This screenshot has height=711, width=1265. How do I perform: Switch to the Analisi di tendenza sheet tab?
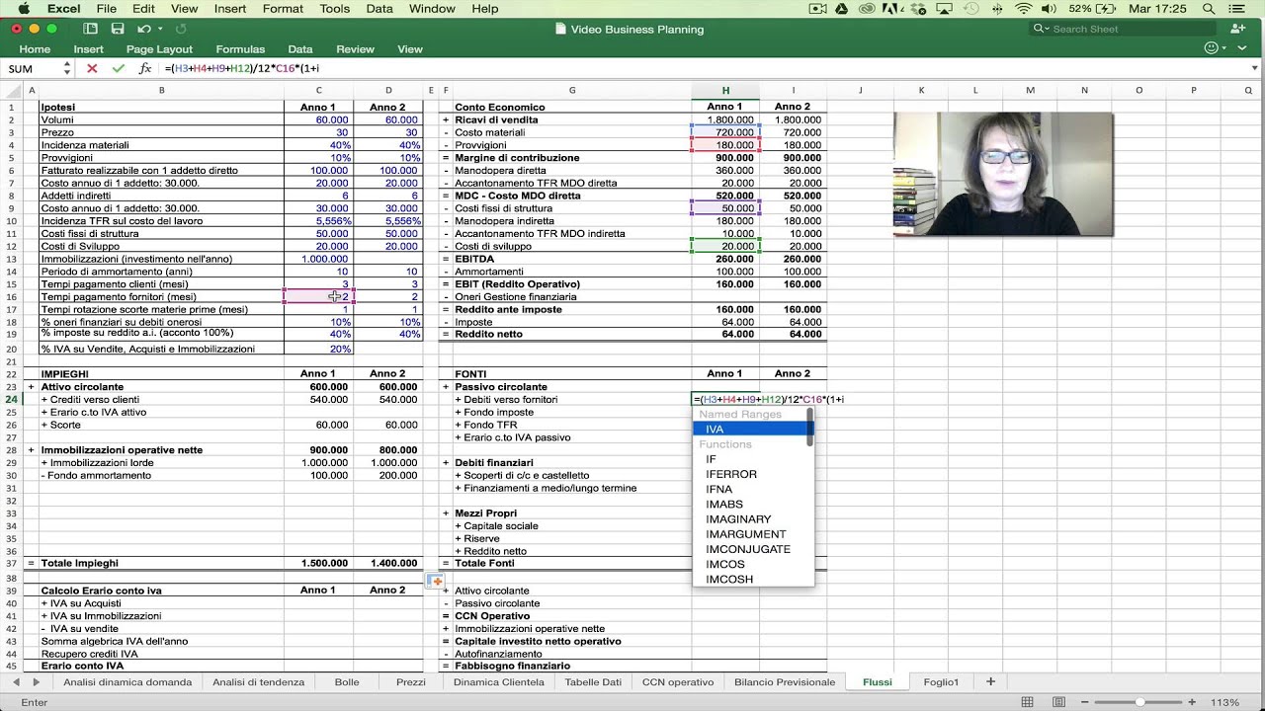point(260,682)
